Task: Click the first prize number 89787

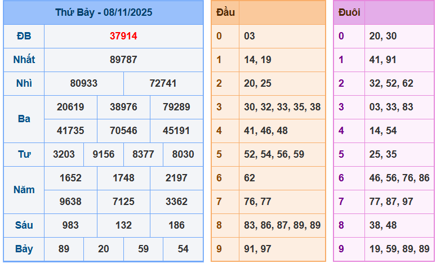Action: (x=123, y=60)
